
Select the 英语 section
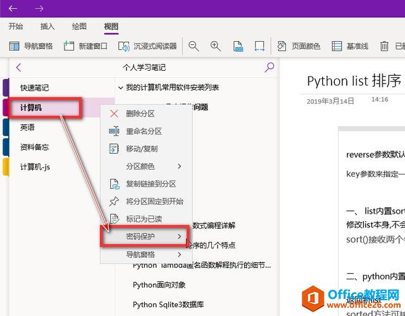[62, 127]
